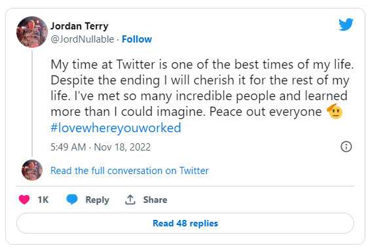Image resolution: width=381 pixels, height=248 pixels.
Task: Click the share upload arrow icon
Action: click(x=130, y=200)
